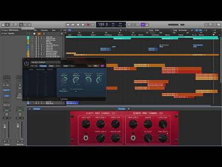Expand the Region inspector disclosure triangle
Viewport: 222px width, 167px height.
[x=2, y=30]
